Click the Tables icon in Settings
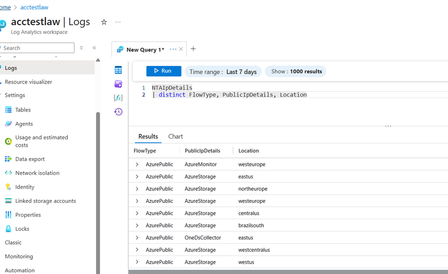This screenshot has height=274, width=448. (x=8, y=109)
